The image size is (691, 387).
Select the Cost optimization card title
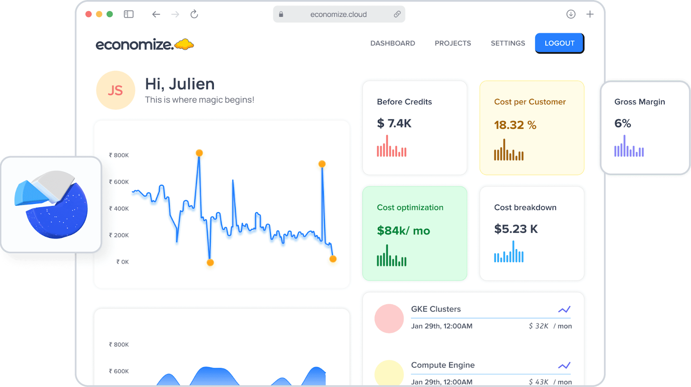[x=410, y=207]
